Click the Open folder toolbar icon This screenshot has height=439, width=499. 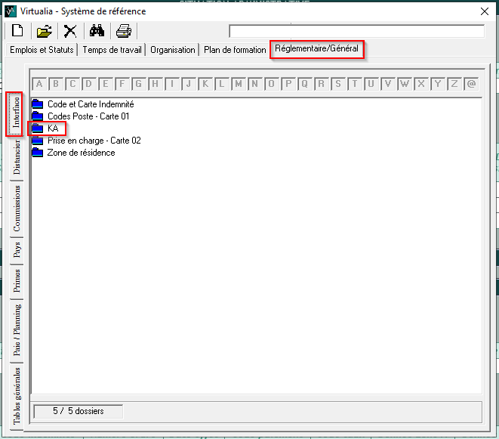pos(45,31)
